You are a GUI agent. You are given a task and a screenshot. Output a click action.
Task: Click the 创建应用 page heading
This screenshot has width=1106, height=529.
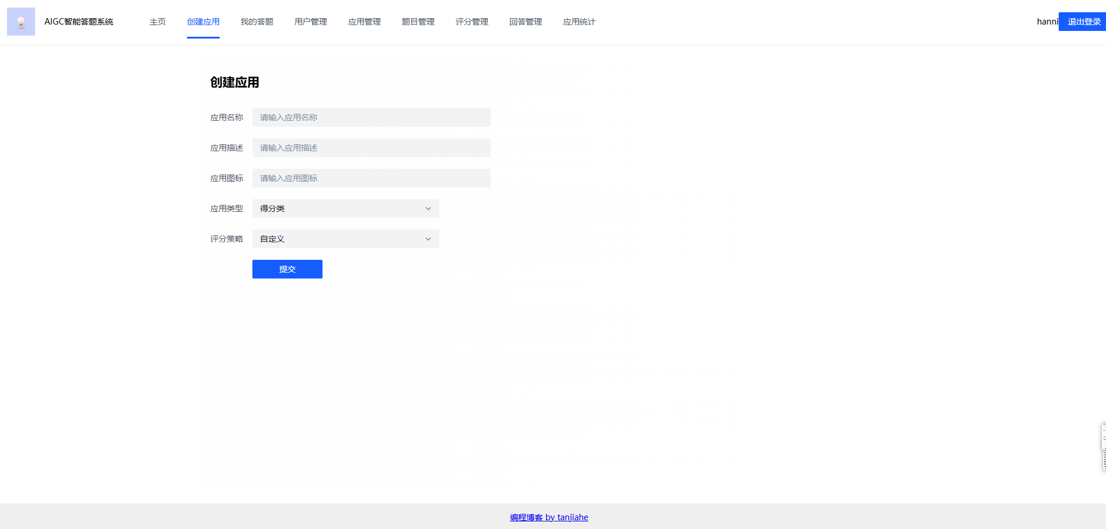click(x=235, y=82)
